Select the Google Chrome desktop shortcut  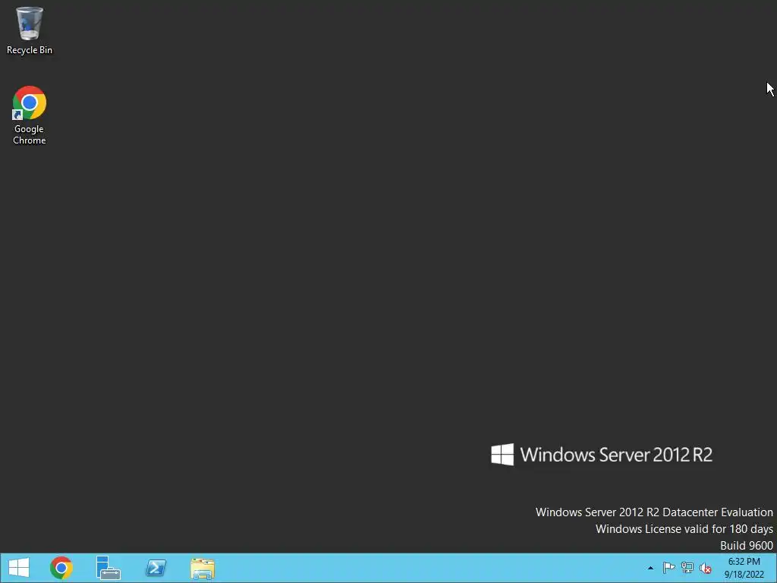(x=30, y=115)
